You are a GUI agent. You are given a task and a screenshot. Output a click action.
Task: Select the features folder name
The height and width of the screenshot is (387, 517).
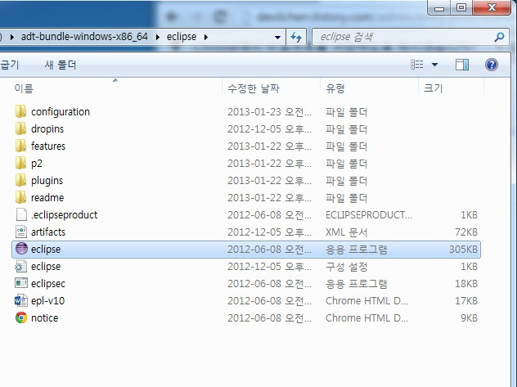(48, 146)
